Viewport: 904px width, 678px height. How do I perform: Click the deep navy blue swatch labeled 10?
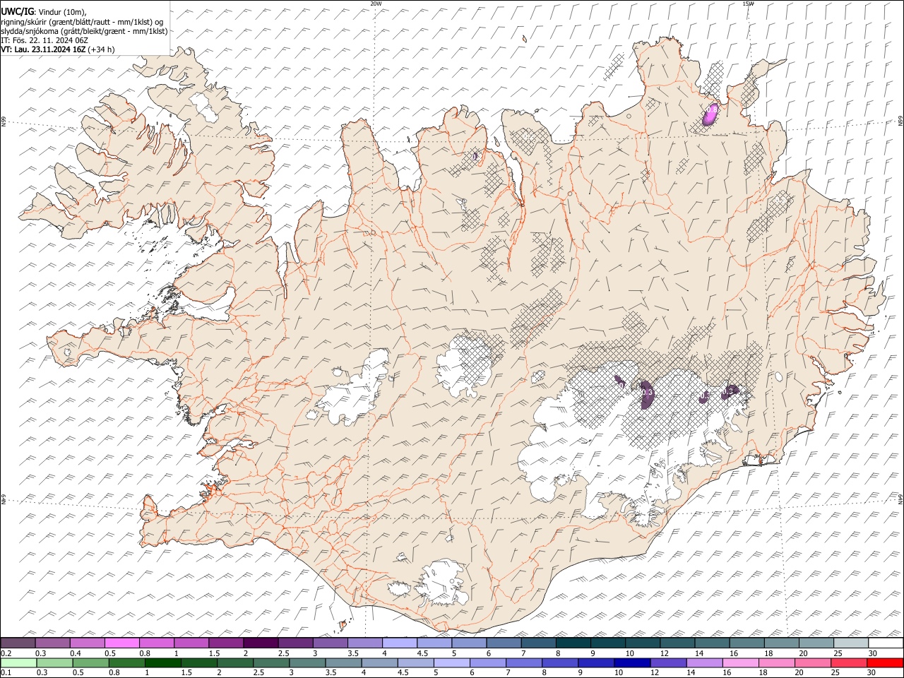click(x=632, y=662)
